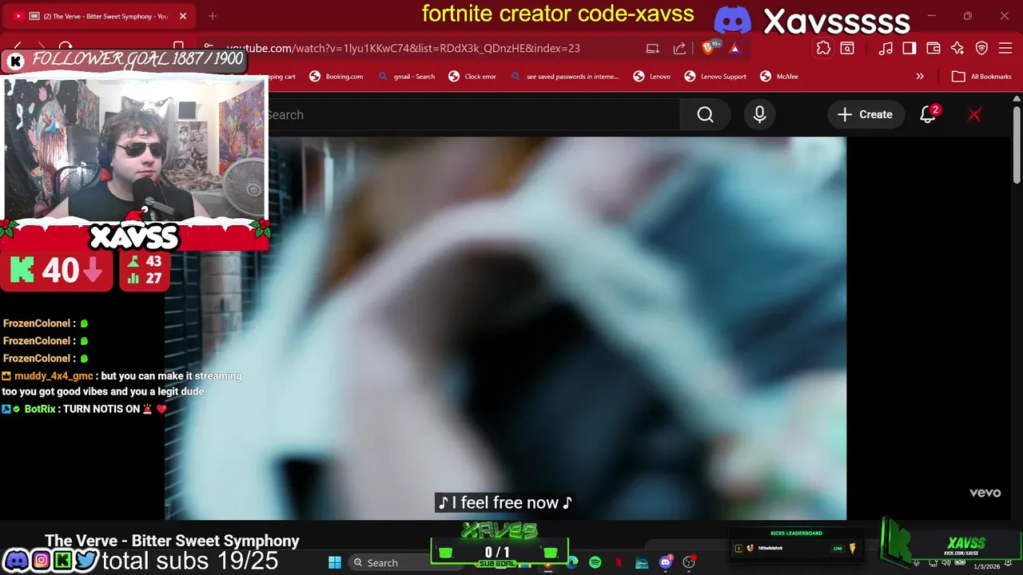Open the Brave VPN shield icon

(x=982, y=49)
